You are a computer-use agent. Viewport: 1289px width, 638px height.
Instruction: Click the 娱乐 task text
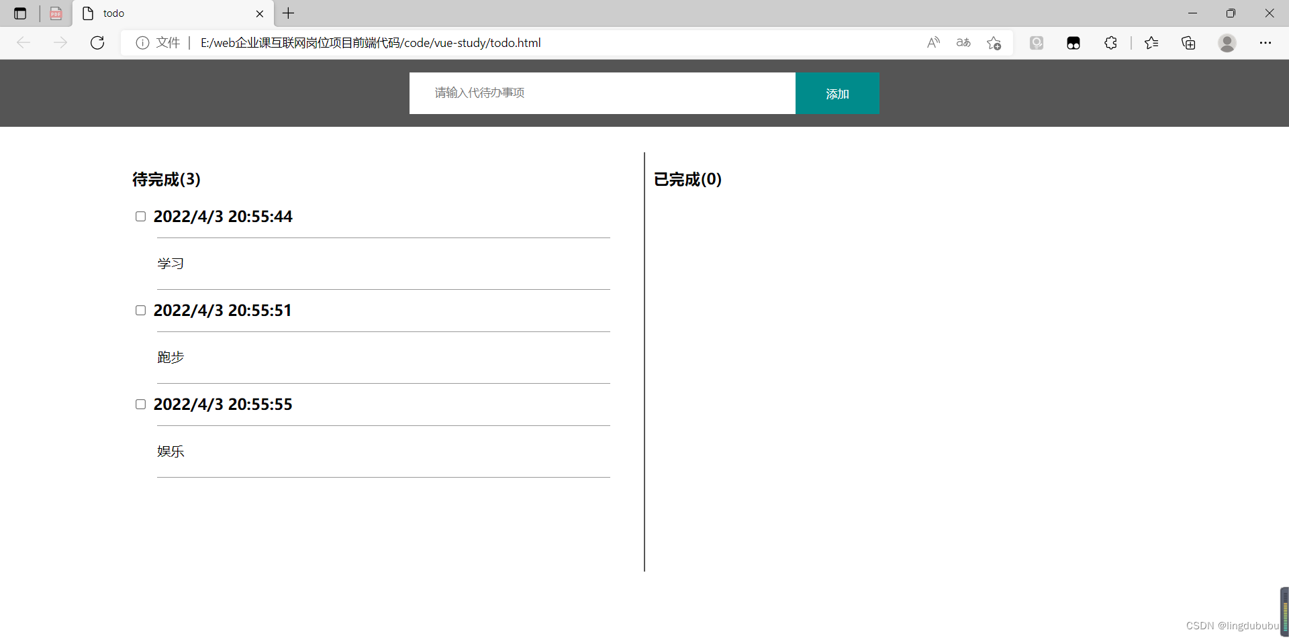(171, 451)
